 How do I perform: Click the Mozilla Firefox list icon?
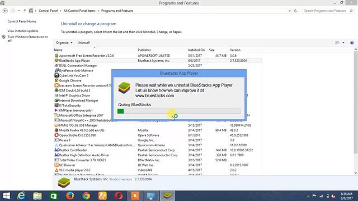tap(56, 130)
